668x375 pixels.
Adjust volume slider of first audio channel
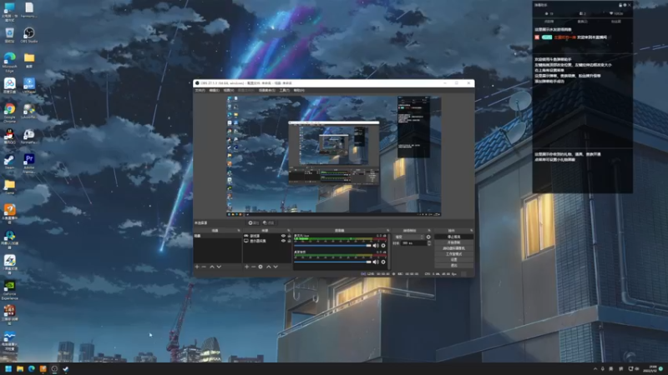[x=332, y=245]
